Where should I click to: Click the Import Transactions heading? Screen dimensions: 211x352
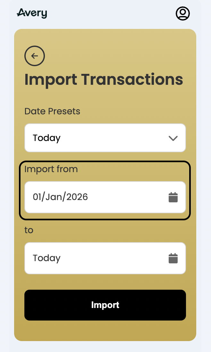(104, 80)
